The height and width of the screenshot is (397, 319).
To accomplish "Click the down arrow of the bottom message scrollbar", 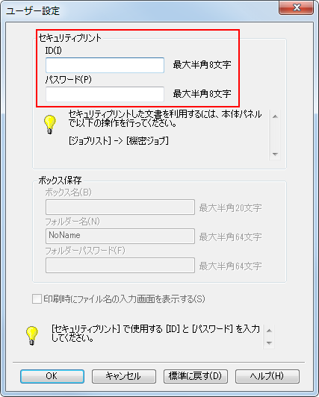I will (x=269, y=343).
